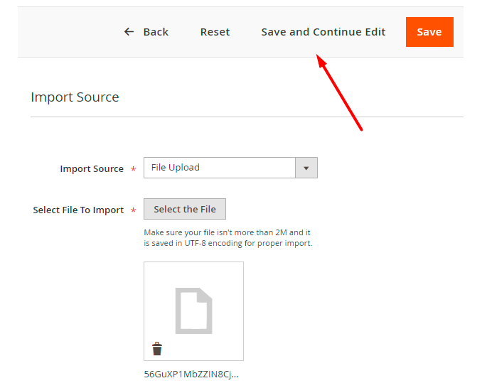Click the red annotation arrow
Screen dimensions: 487x388
341,94
